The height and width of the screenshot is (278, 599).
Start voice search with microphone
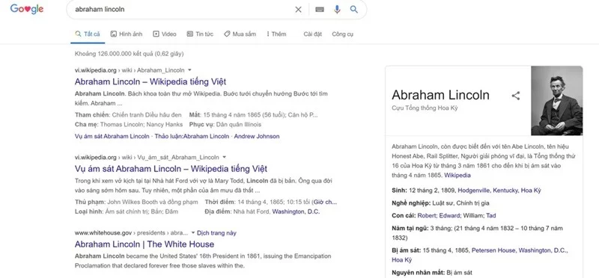pyautogui.click(x=337, y=10)
